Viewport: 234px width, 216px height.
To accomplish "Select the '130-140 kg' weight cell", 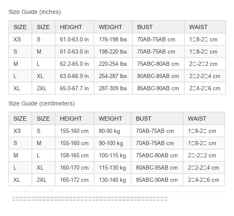I will 112,180.
